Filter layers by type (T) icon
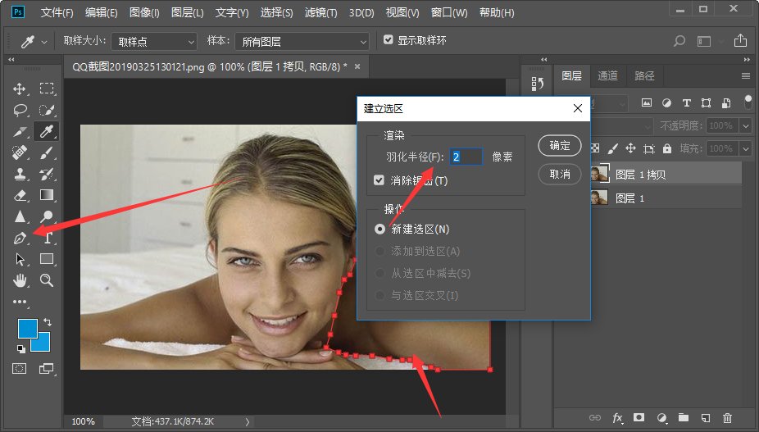Viewport: 759px width, 432px height. (x=686, y=102)
